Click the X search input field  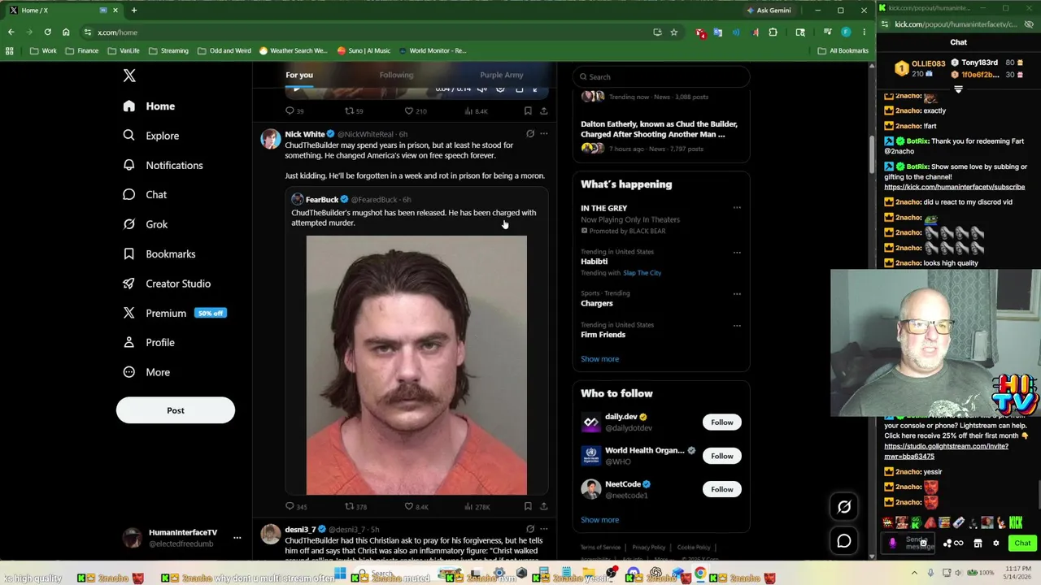[x=661, y=77]
